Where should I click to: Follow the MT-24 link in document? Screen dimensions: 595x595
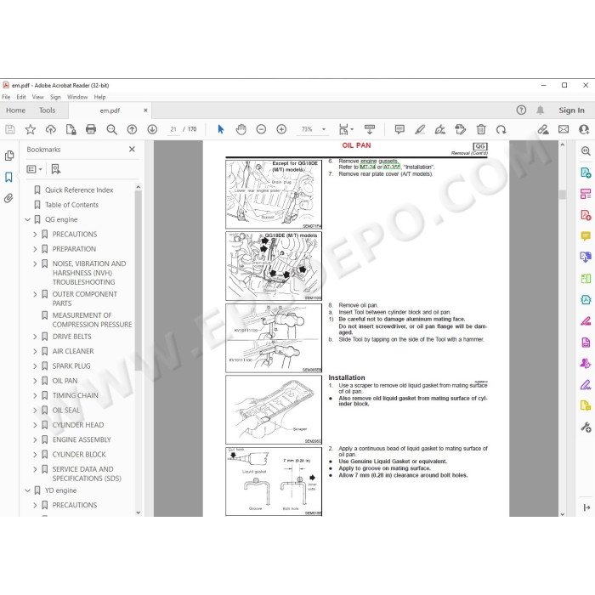pos(367,167)
